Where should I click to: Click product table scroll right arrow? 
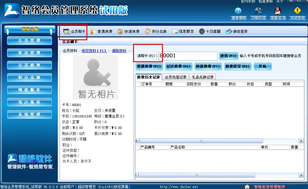tap(301, 175)
